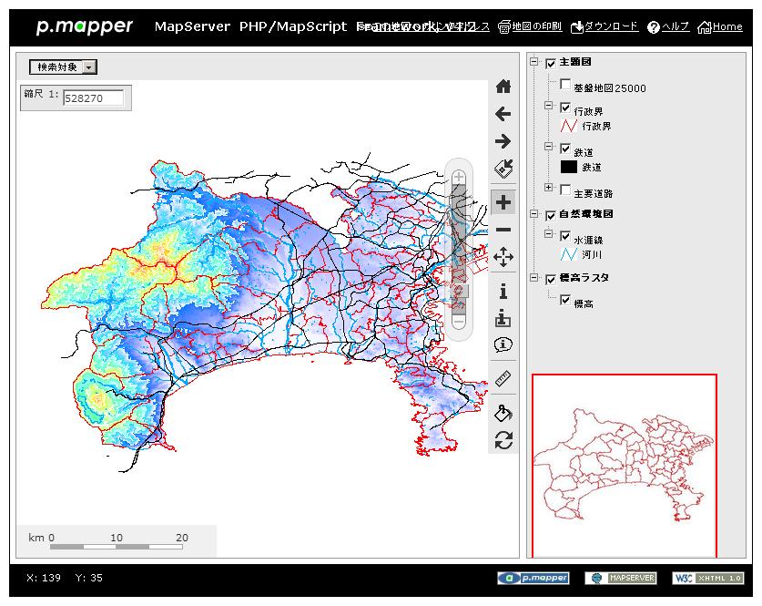Click the Refresh map icon
This screenshot has height=606, width=762.
503,440
